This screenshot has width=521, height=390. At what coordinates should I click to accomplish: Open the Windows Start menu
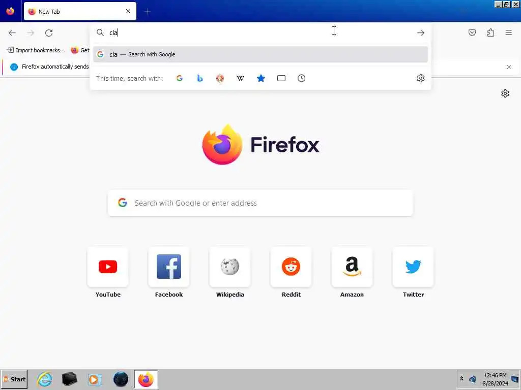tap(14, 379)
